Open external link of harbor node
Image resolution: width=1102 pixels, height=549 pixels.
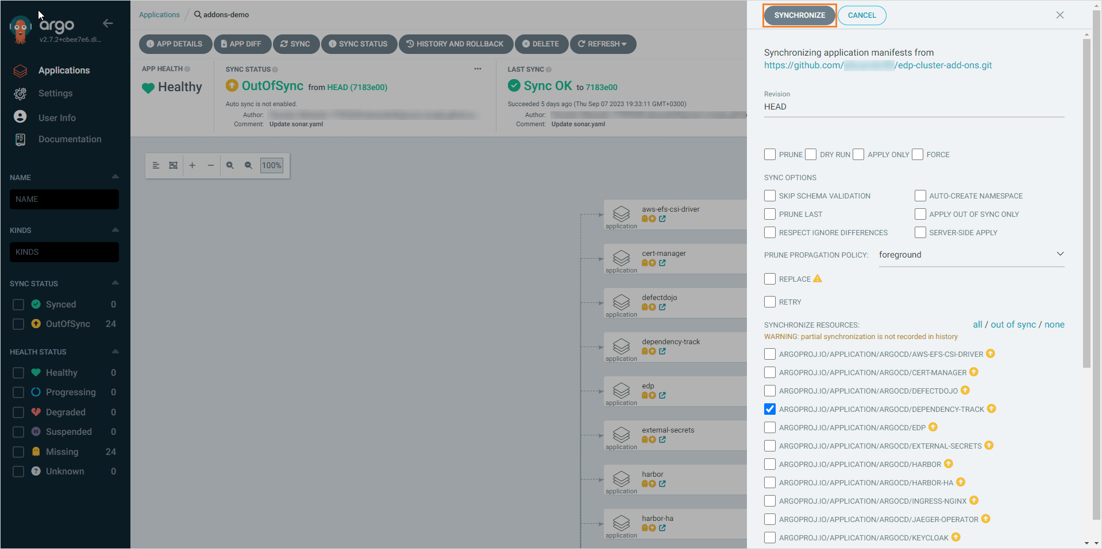pos(662,484)
